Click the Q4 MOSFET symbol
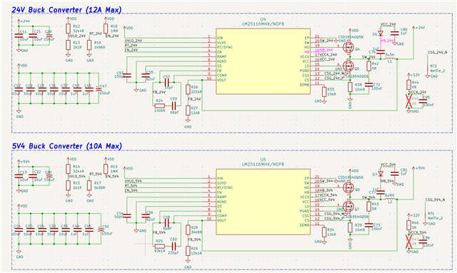457x273 pixels. pyautogui.click(x=348, y=47)
